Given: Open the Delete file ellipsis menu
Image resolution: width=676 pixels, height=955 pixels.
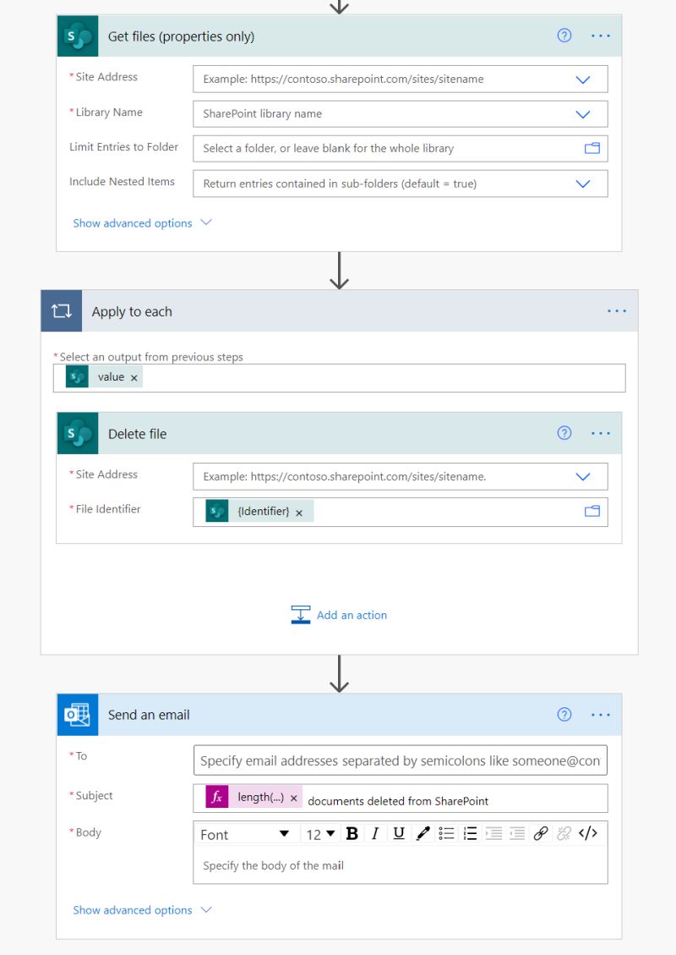Looking at the screenshot, I should coord(601,432).
